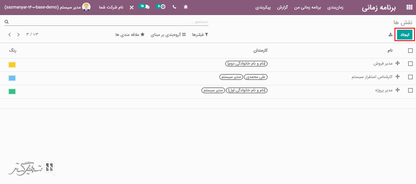Click the debug bug icon
The height and width of the screenshot is (184, 416).
tap(186, 7)
